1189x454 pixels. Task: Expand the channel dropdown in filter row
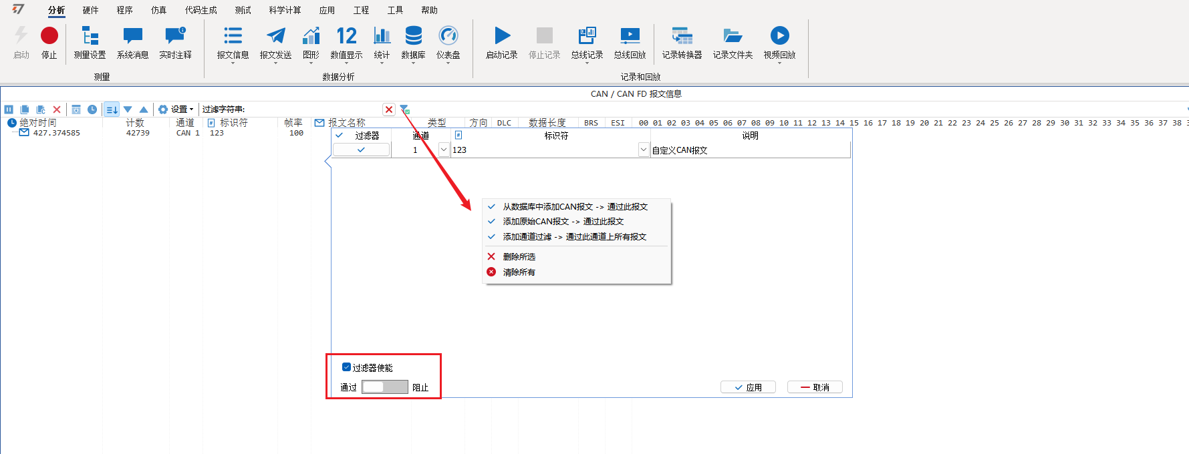pyautogui.click(x=444, y=150)
